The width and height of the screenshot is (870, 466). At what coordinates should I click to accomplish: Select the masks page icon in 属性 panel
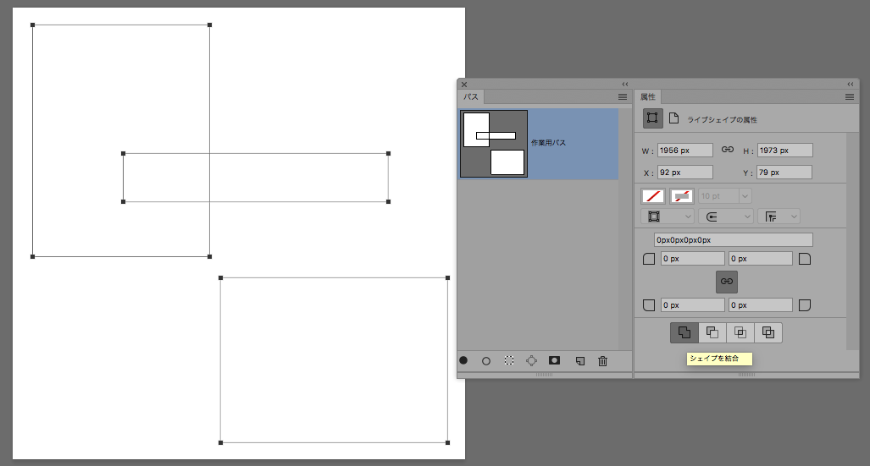[x=673, y=118]
